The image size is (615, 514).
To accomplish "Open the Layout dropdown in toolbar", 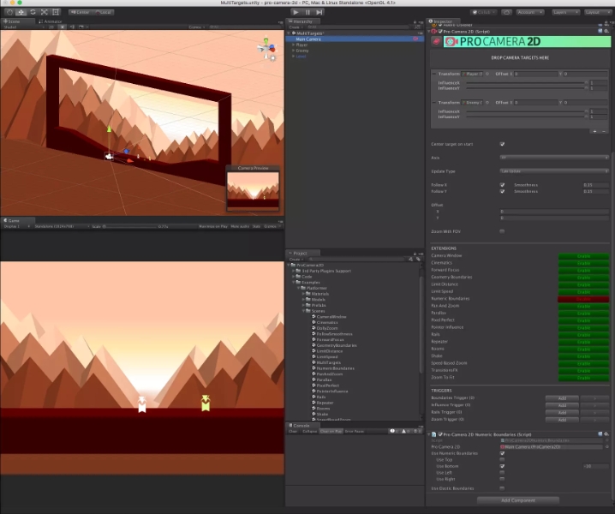I will click(596, 12).
